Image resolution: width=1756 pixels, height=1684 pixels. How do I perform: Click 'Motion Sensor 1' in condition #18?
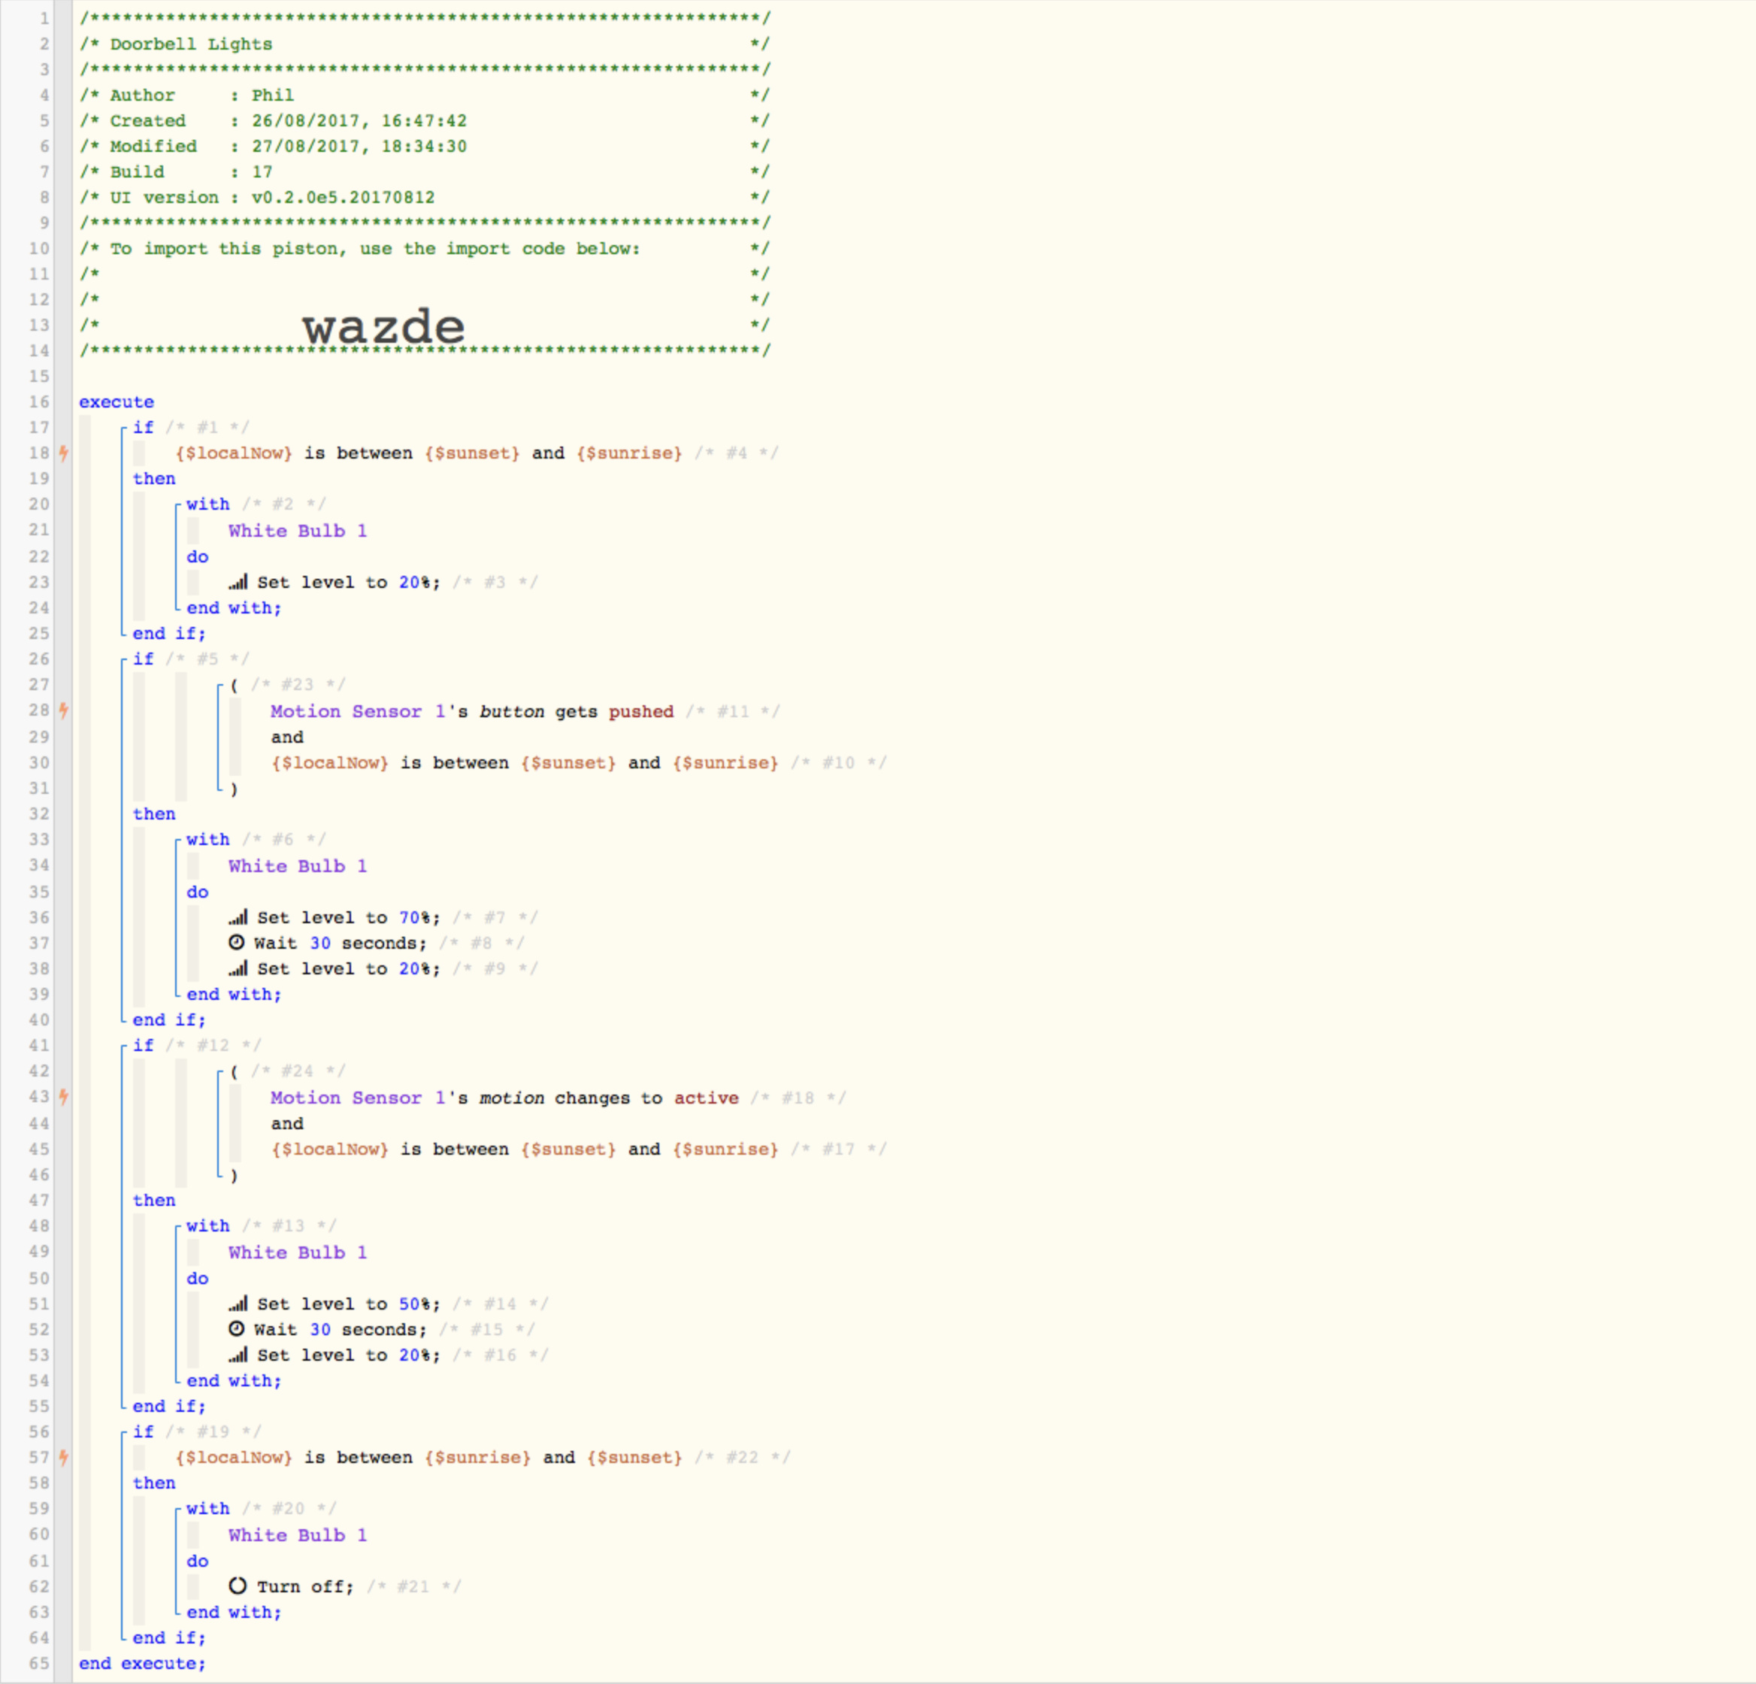tap(359, 1098)
